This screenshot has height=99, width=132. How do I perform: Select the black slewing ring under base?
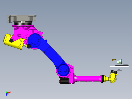coord(23,24)
